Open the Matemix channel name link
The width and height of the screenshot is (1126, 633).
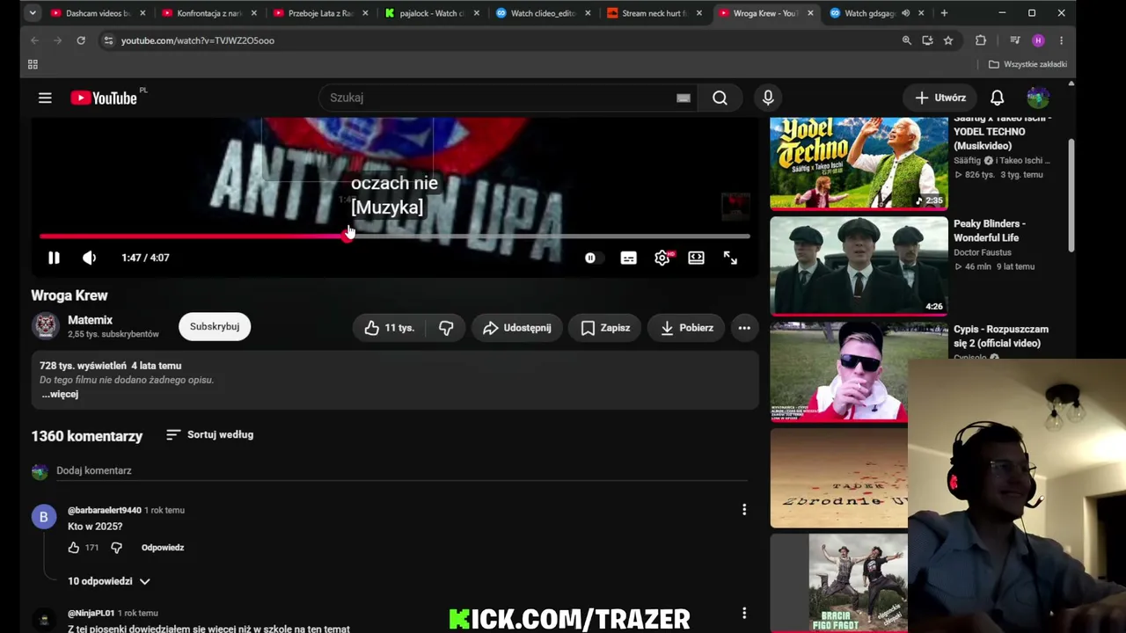pos(90,320)
